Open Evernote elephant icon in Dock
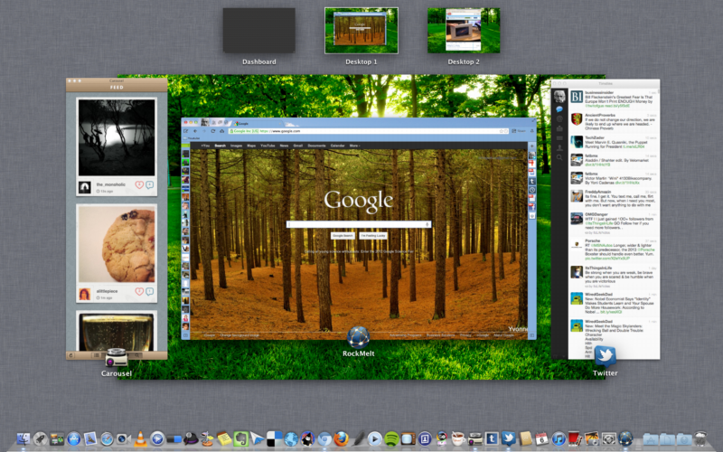This screenshot has width=723, height=452. point(240,438)
